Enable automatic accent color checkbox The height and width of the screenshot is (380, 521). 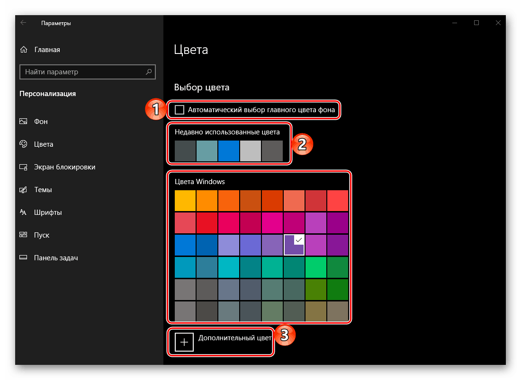[180, 109]
